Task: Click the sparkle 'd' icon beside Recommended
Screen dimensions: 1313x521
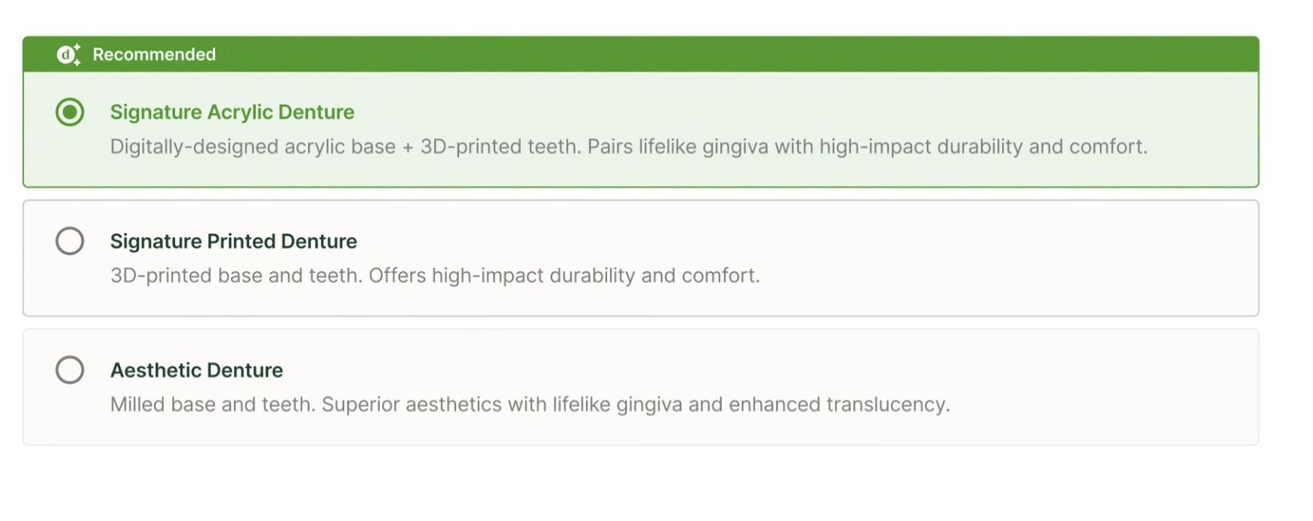Action: [x=68, y=54]
